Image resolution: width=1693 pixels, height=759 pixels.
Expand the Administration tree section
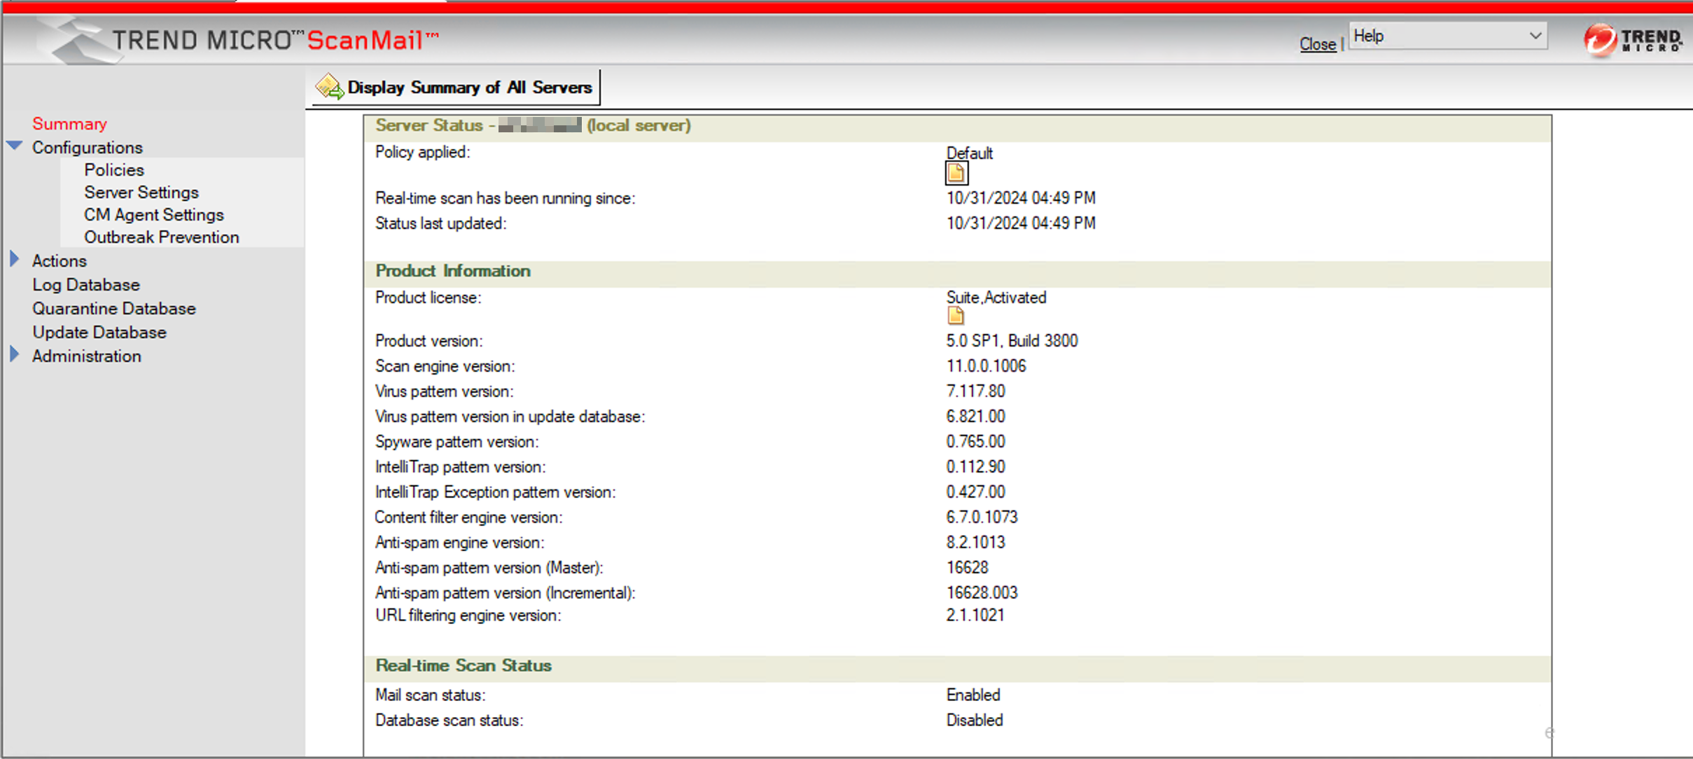coord(15,355)
